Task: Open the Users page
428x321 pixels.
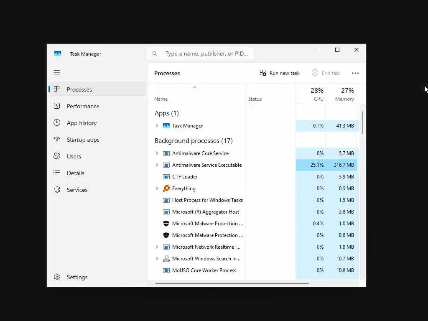Action: coord(97,156)
